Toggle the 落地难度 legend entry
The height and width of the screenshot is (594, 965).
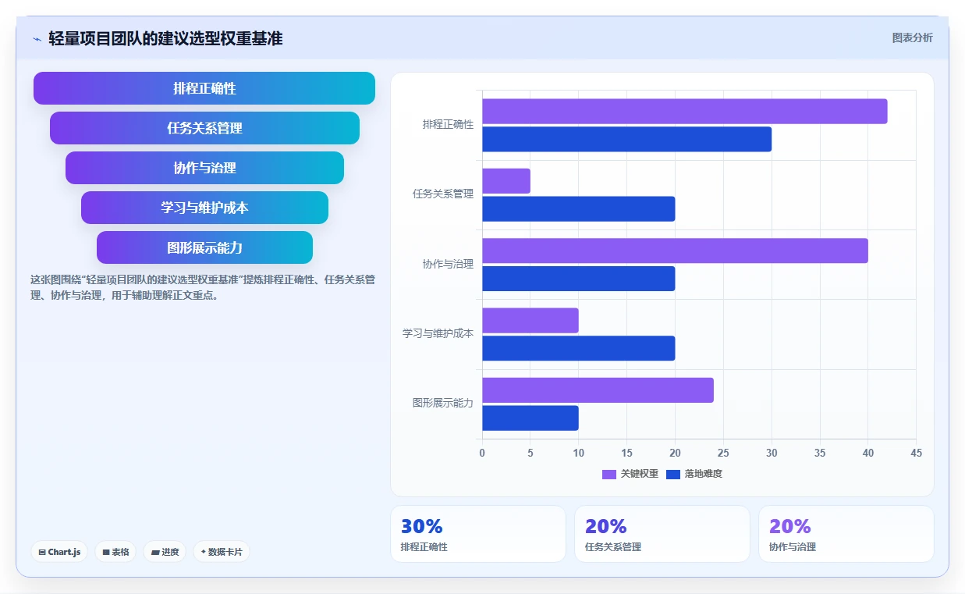[694, 474]
